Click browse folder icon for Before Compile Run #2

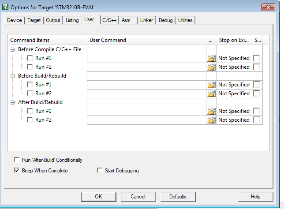point(211,67)
